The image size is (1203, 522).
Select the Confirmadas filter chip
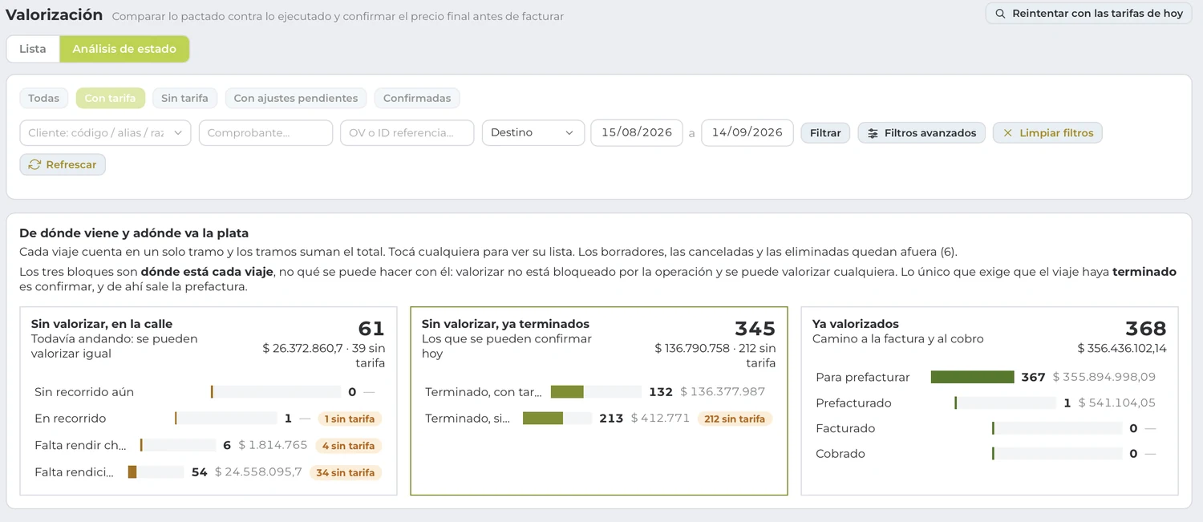point(417,98)
